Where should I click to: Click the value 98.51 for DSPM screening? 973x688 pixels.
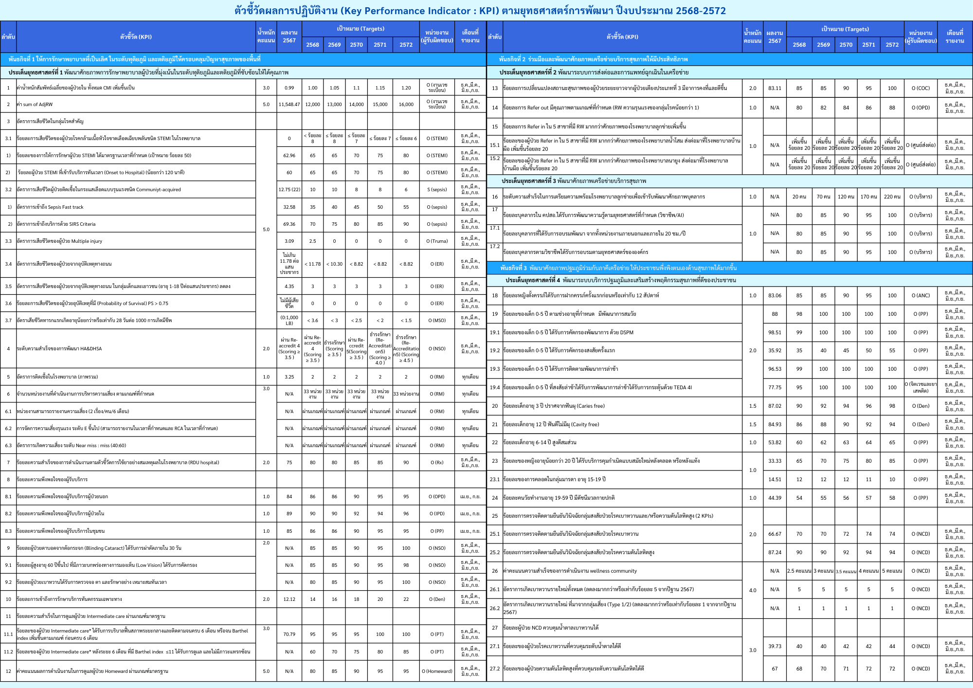click(x=775, y=333)
